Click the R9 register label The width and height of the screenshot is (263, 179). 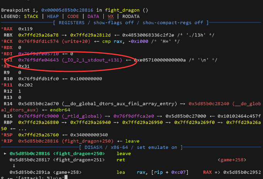click(x=7, y=73)
